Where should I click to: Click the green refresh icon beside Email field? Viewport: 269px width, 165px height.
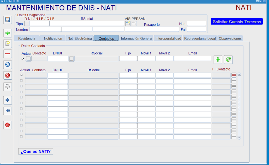(x=228, y=59)
